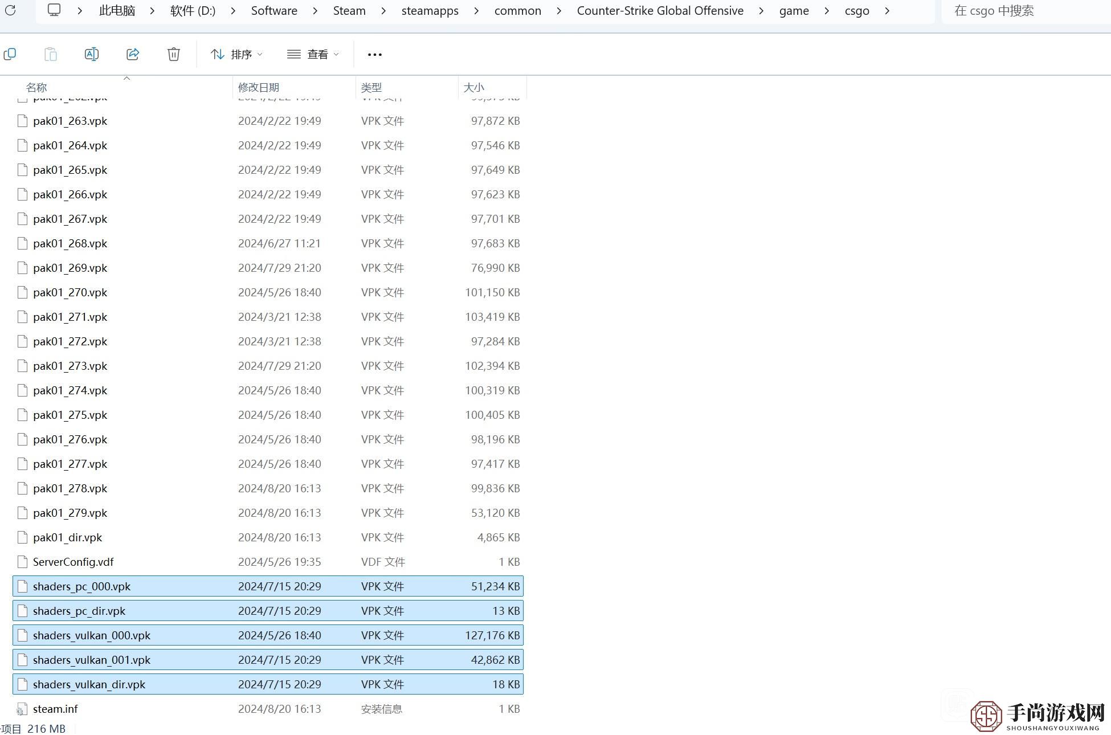Click the Refresh icon in address bar
The image size is (1111, 735).
10,10
